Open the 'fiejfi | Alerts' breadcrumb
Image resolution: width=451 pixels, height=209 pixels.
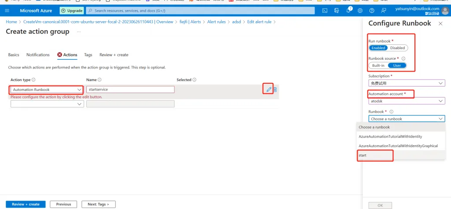(x=189, y=22)
